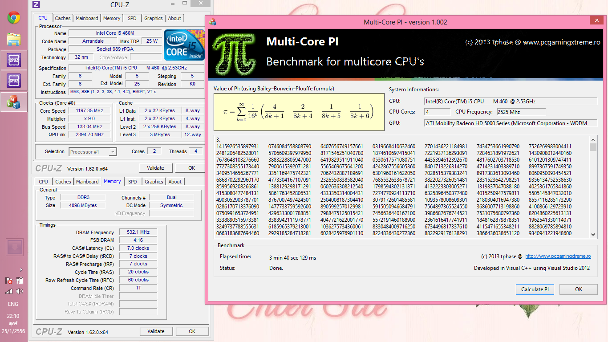Viewport: 608px width, 342px height.
Task: Click Validate in lower CPU-Z window
Action: (156, 331)
